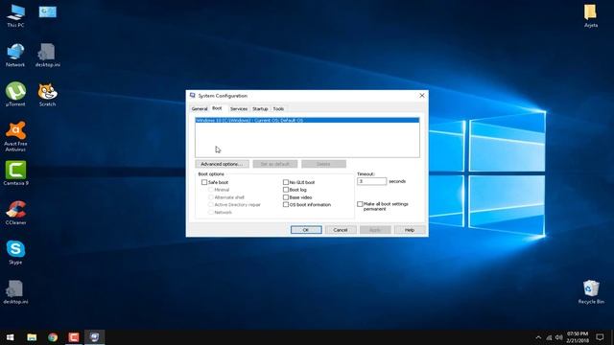Image resolution: width=614 pixels, height=345 pixels.
Task: Click the Timeout seconds input field
Action: 371,181
